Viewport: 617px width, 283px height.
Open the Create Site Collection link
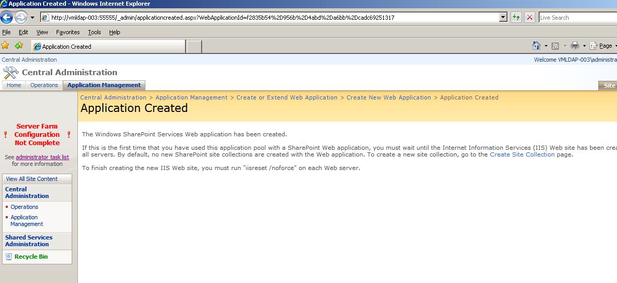[x=522, y=154]
